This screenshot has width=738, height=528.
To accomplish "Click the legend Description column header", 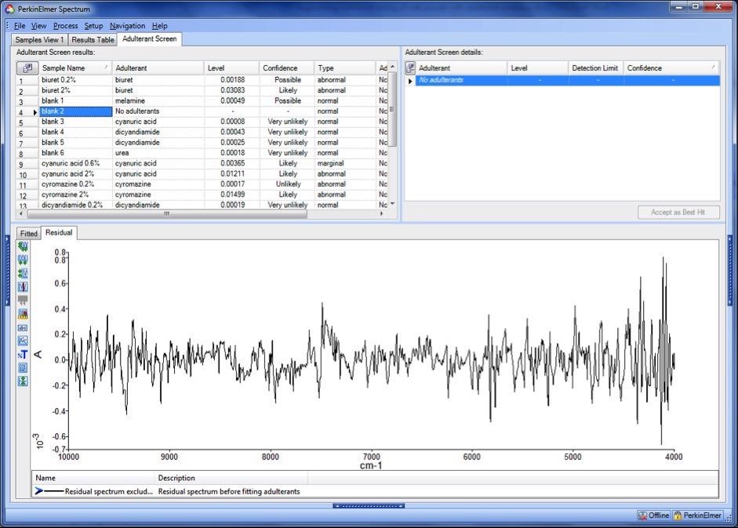I will 231,478.
